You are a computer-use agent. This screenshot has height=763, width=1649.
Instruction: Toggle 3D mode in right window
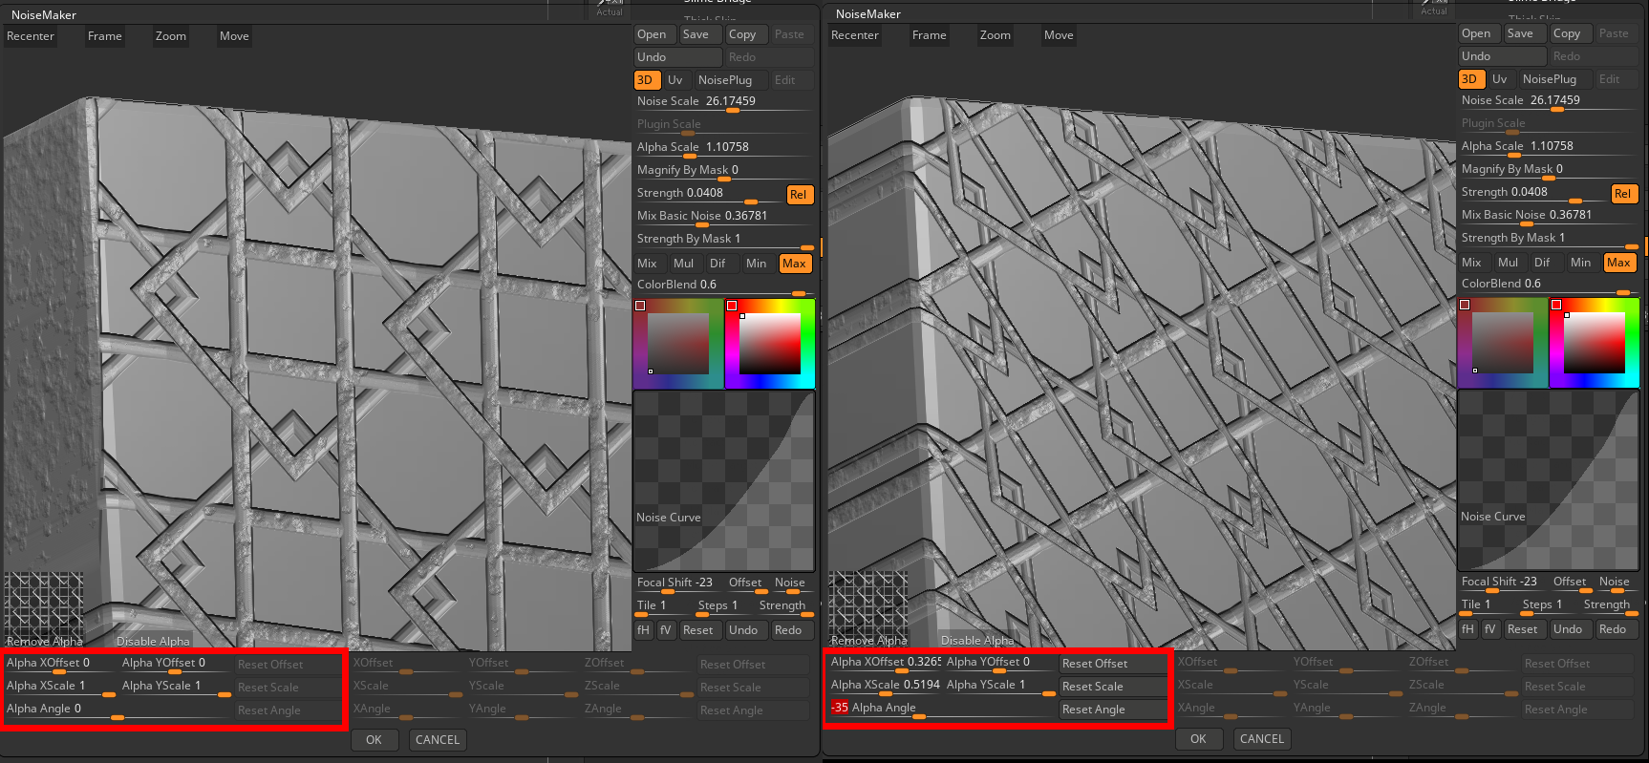tap(1469, 79)
